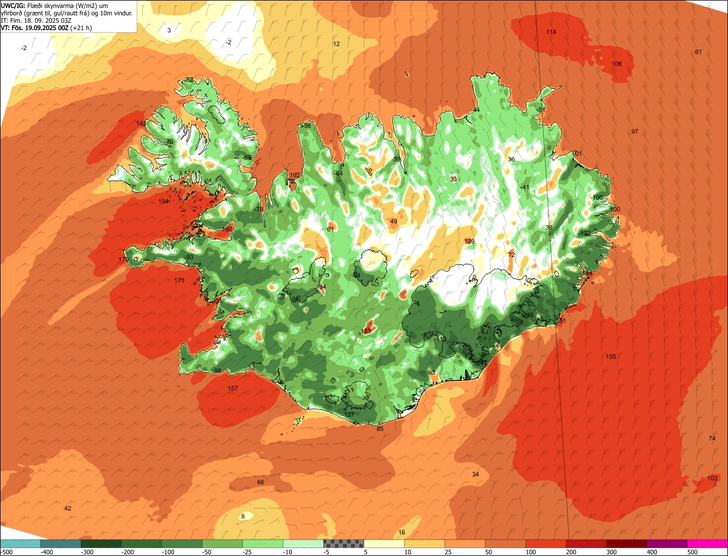Click the map value '102' in the northwestern bay
The height and width of the screenshot is (556, 728).
click(x=295, y=175)
